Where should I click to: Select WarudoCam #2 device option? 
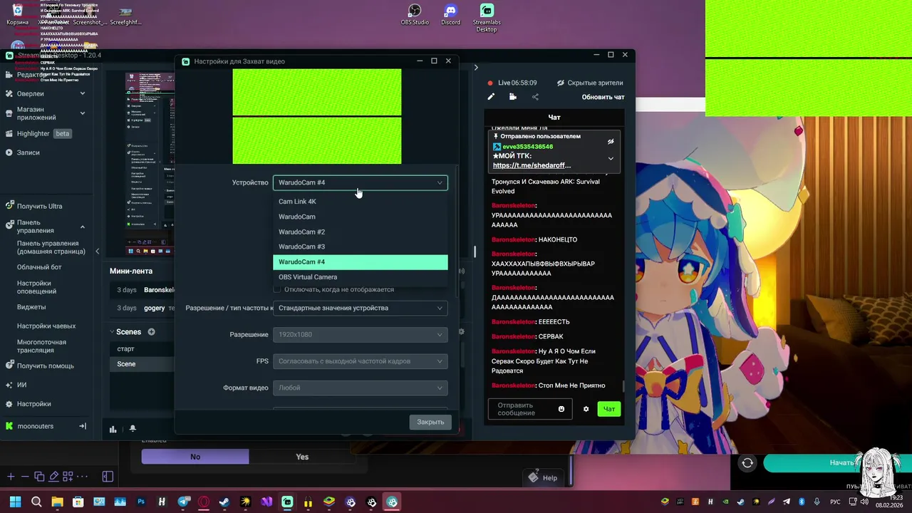point(361,232)
